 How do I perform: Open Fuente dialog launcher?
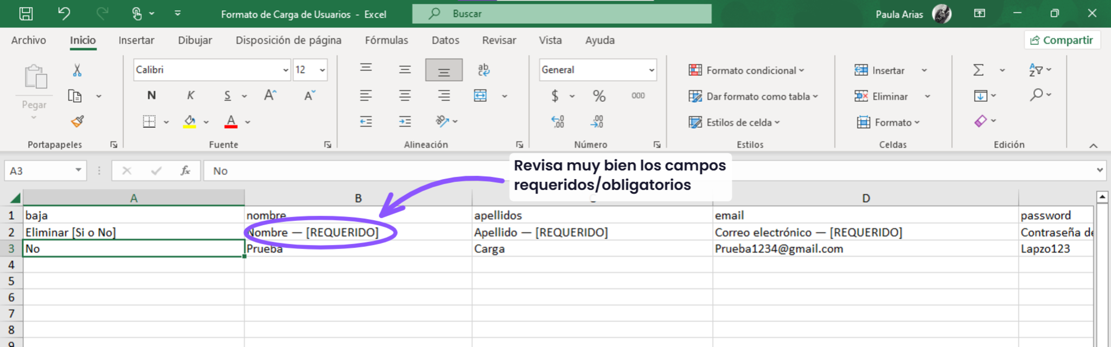pyautogui.click(x=328, y=145)
